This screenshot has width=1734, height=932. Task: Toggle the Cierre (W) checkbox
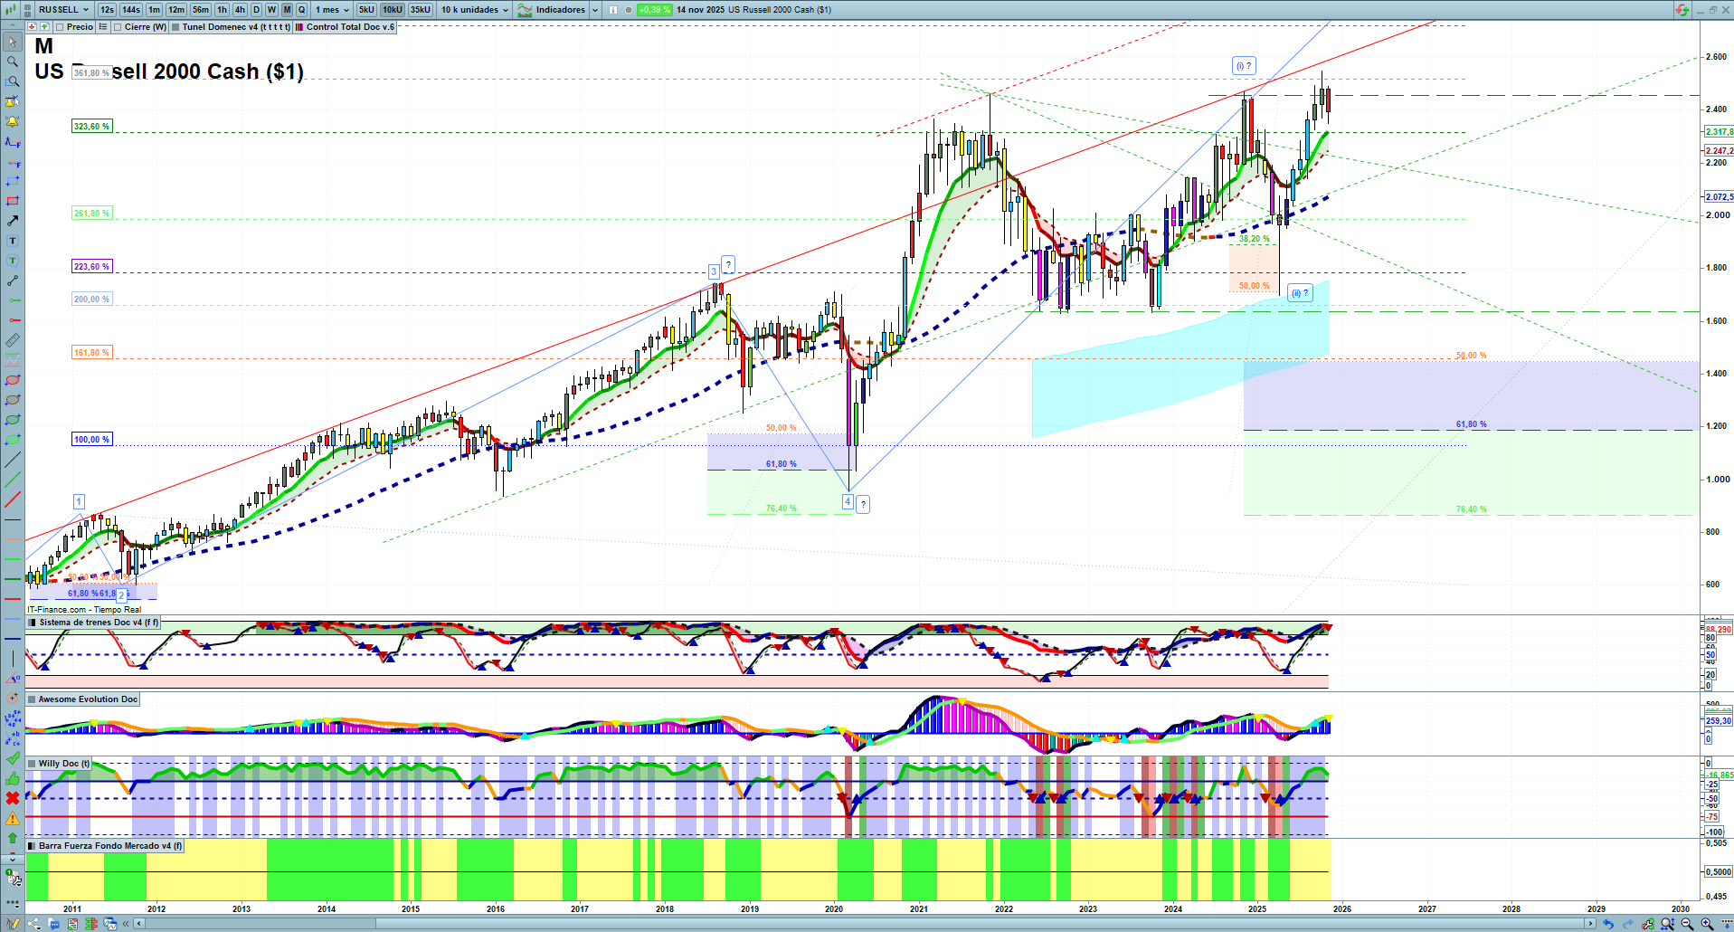pyautogui.click(x=118, y=27)
